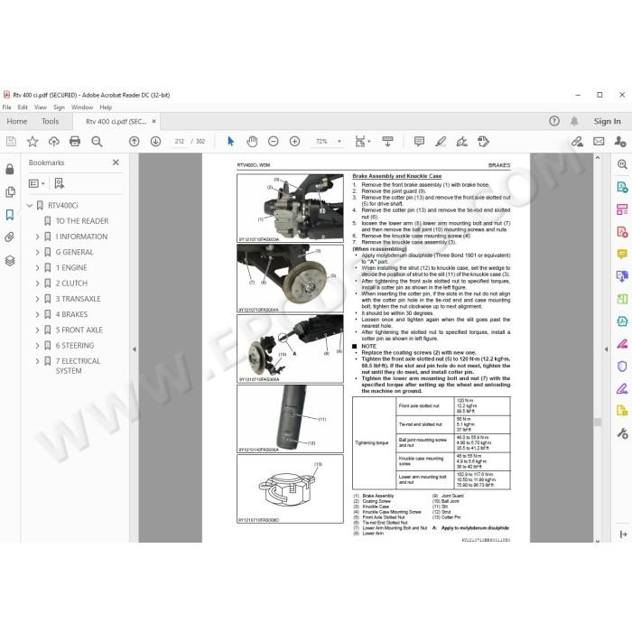Click the Save file icon
Screen dimensions: 632x632
[x=11, y=142]
